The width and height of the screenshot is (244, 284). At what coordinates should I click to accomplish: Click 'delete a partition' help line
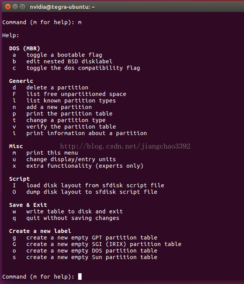(51, 88)
